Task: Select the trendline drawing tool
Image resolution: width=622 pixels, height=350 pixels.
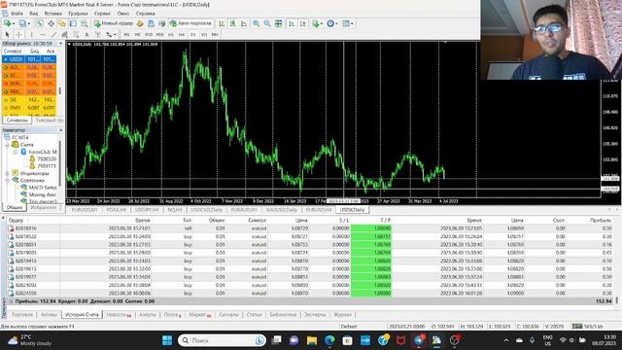Action: tap(53, 35)
